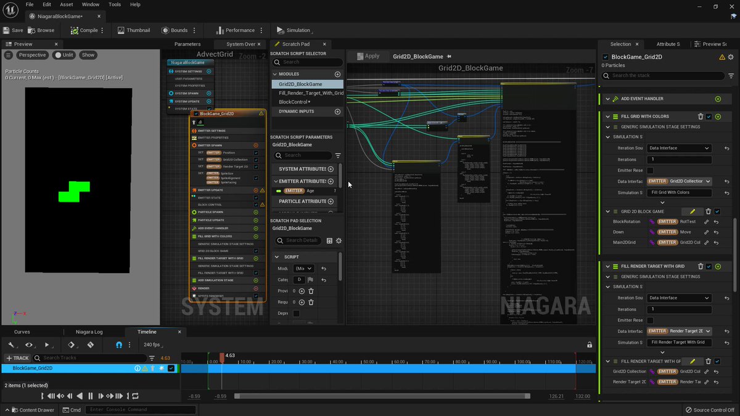Click eye view options in Timeline toolbar
740x416 pixels.
28,345
